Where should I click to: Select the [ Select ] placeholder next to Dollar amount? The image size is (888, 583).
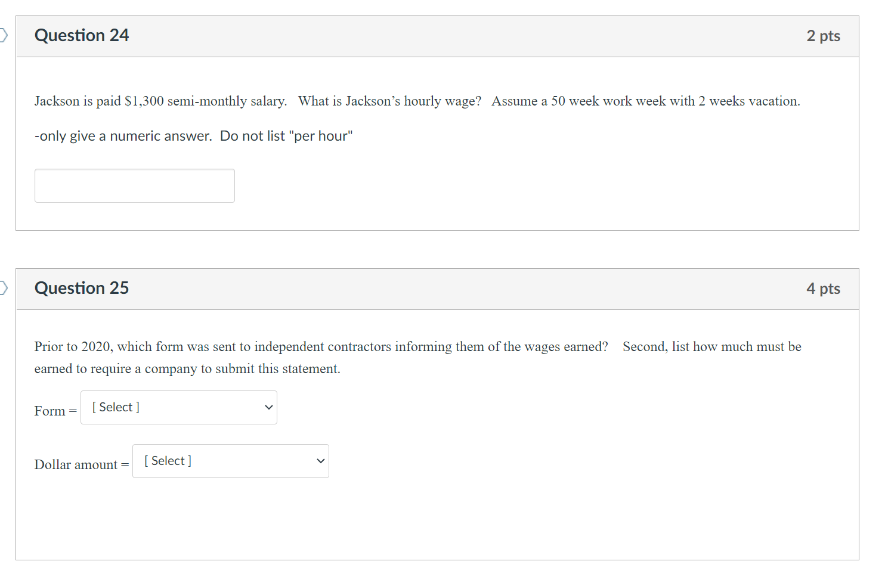(167, 460)
